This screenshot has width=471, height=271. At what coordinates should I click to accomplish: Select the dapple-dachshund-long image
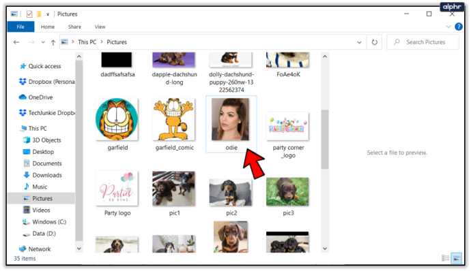[173, 60]
